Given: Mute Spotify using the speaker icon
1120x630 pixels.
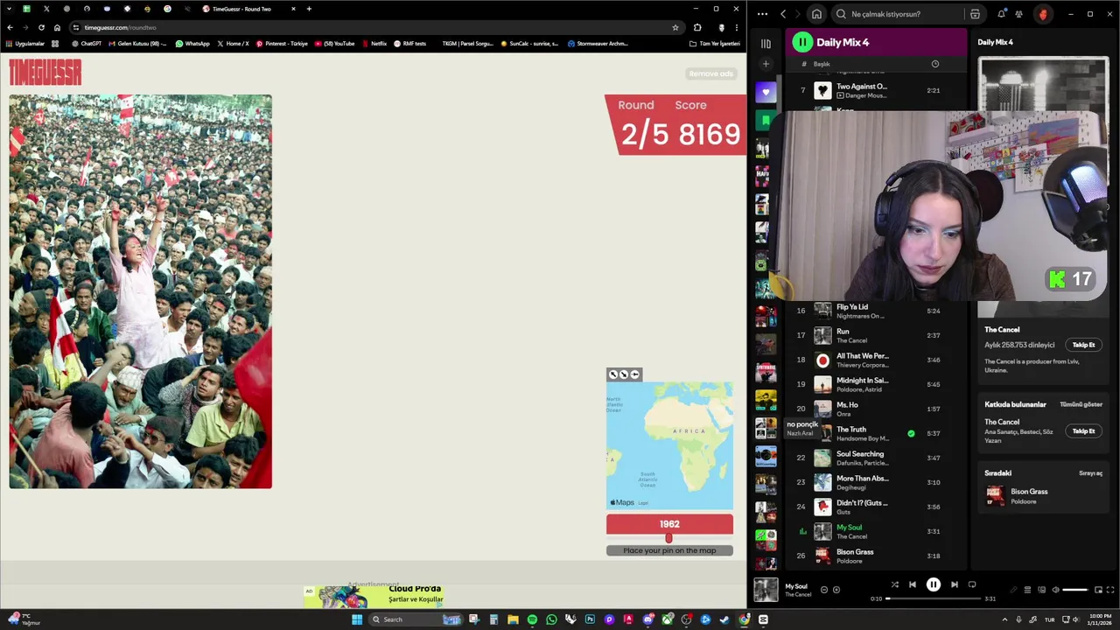Looking at the screenshot, I should click(x=1055, y=590).
